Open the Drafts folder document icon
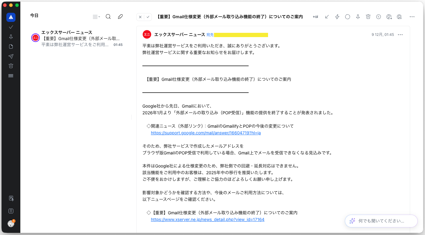425x235 pixels. 11,47
